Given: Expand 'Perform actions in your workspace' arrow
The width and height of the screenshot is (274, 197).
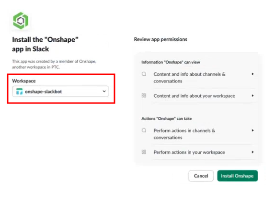Looking at the screenshot, I should 252,152.
